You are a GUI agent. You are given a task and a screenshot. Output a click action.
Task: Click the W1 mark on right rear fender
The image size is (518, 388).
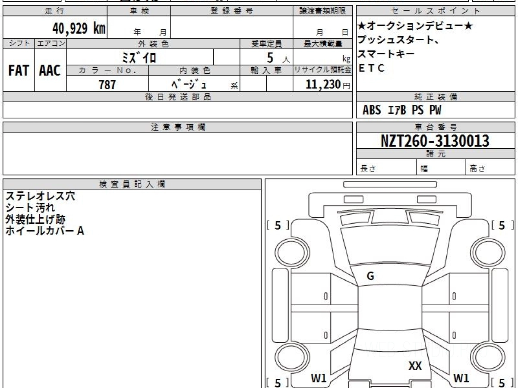[x=461, y=378]
